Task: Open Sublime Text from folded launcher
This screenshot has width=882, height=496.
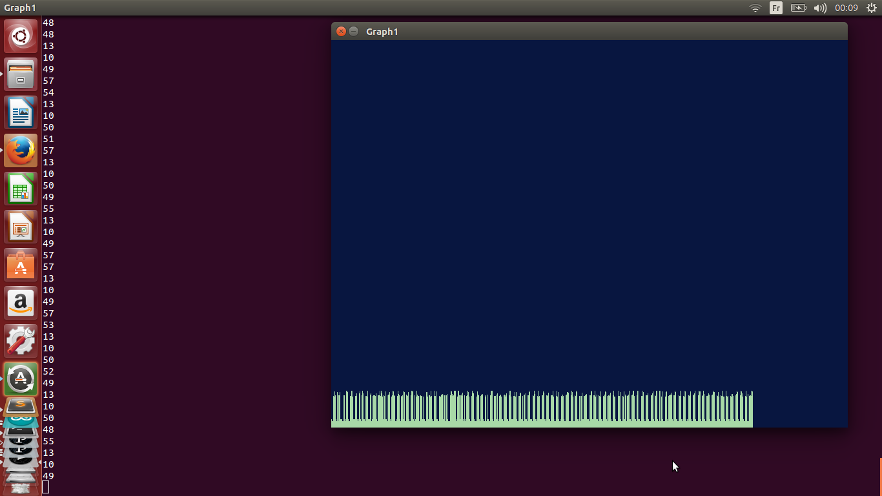Action: 21,406
